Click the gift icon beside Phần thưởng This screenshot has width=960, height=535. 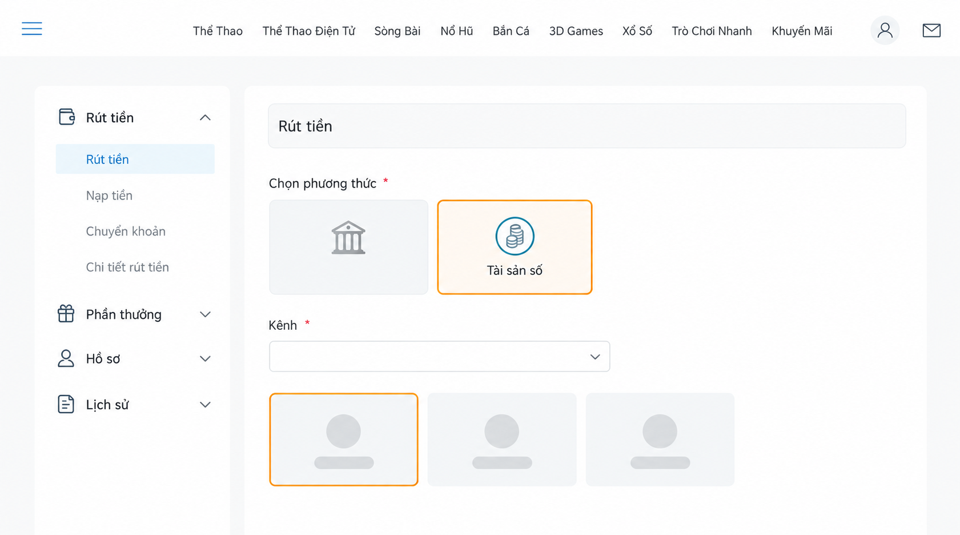66,314
